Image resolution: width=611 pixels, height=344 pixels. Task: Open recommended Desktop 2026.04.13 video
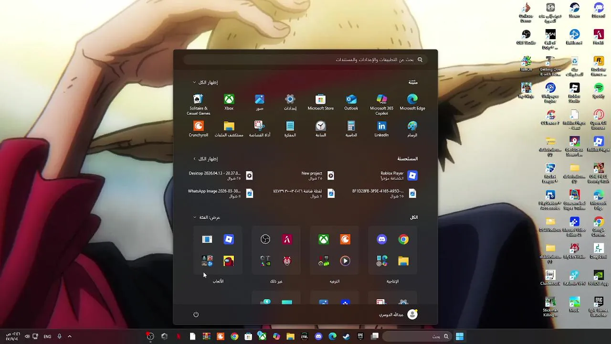[x=221, y=176]
